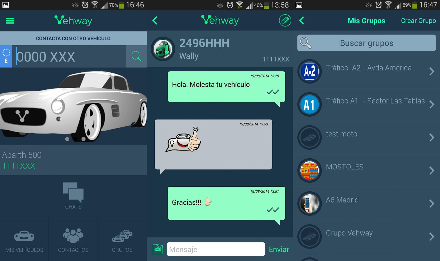This screenshot has width=440, height=261.
Task: Go back from Mis Grupos screen
Action: pyautogui.click(x=302, y=21)
